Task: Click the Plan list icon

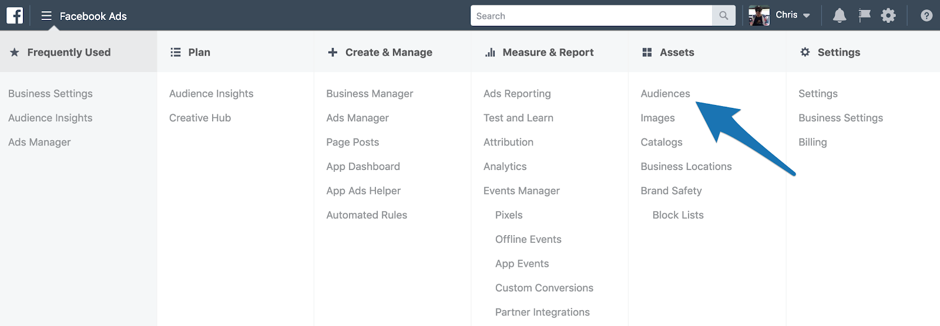Action: coord(175,52)
